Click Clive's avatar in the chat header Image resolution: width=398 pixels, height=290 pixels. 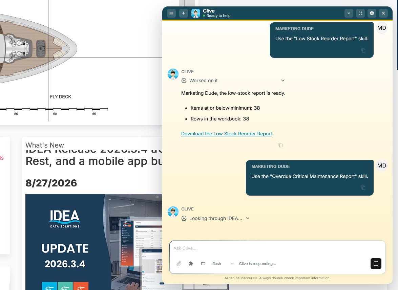tap(195, 13)
